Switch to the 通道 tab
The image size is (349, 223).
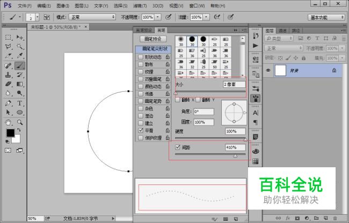coord(282,31)
